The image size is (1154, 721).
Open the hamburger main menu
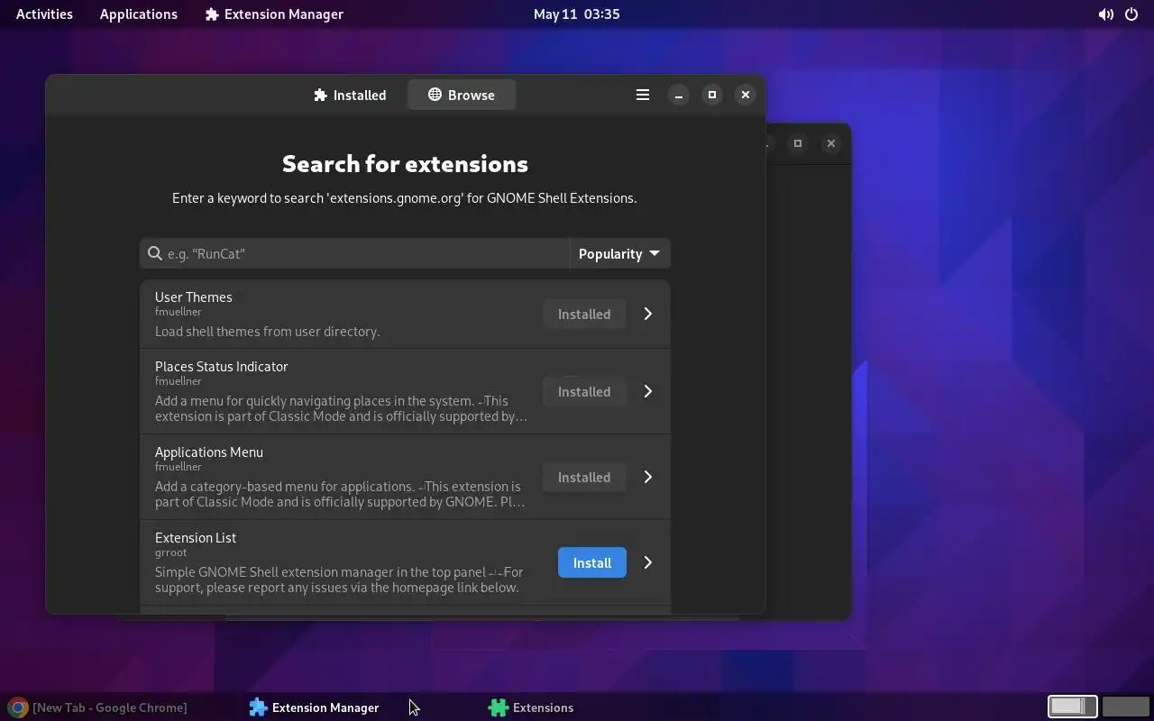click(643, 95)
